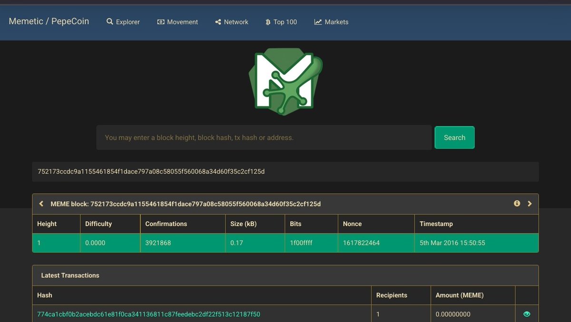Click the Latest Transactions heading
The height and width of the screenshot is (322, 571).
(x=70, y=275)
